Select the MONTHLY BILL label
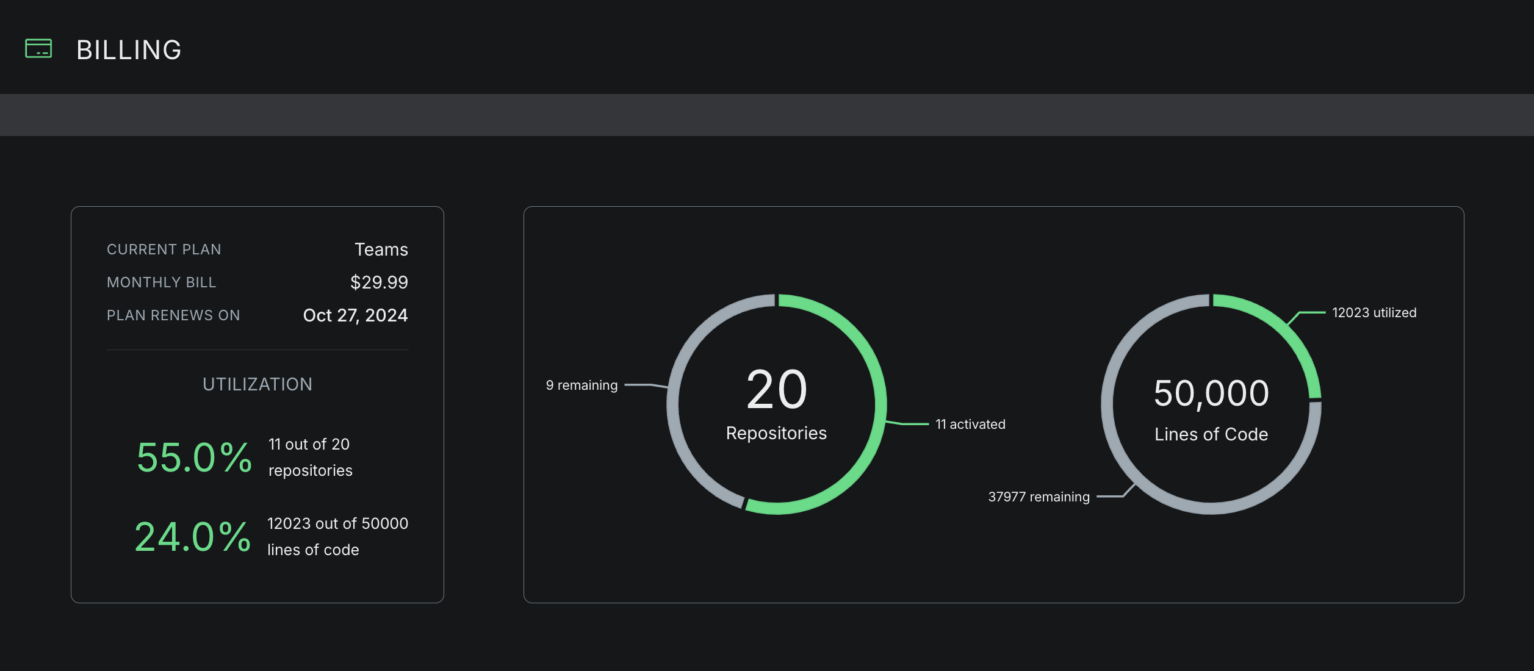Image resolution: width=1534 pixels, height=671 pixels. (162, 282)
